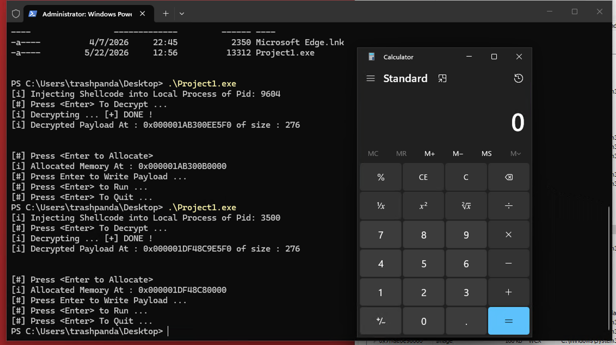The width and height of the screenshot is (616, 345).
Task: Click digit 4 on Calculator
Action: point(381,264)
